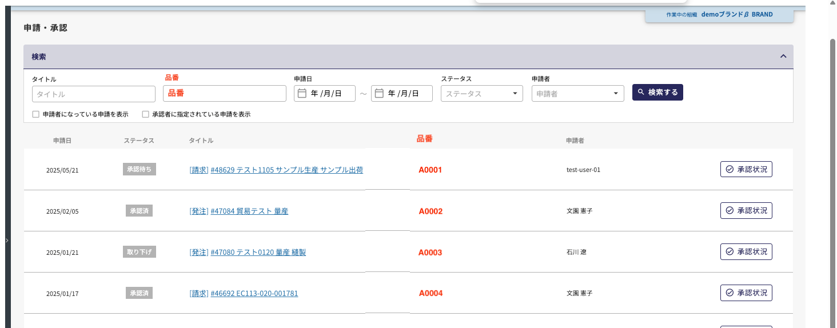Image resolution: width=837 pixels, height=328 pixels.
Task: Enable 申請者になっている申請を表示 checkbox
Action: click(36, 114)
